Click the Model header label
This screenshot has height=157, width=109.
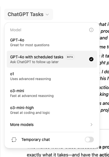(16, 30)
